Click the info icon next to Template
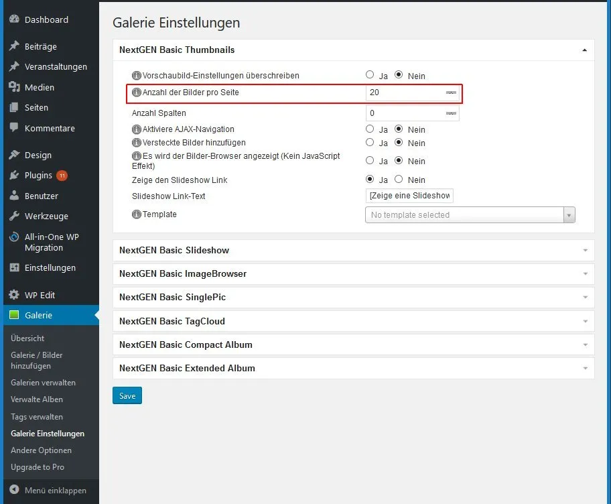This screenshot has height=504, width=611. point(137,214)
